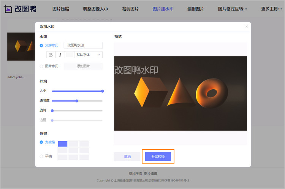Select the top-left highlighted position grid cell
The image size is (285, 189).
[63, 144]
